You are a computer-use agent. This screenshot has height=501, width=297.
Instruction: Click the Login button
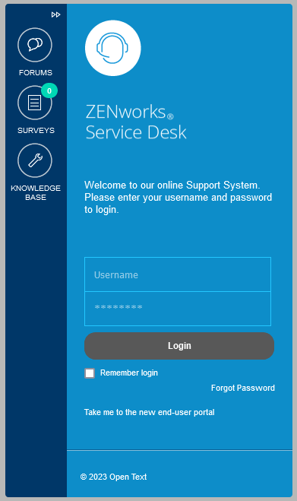click(x=179, y=346)
